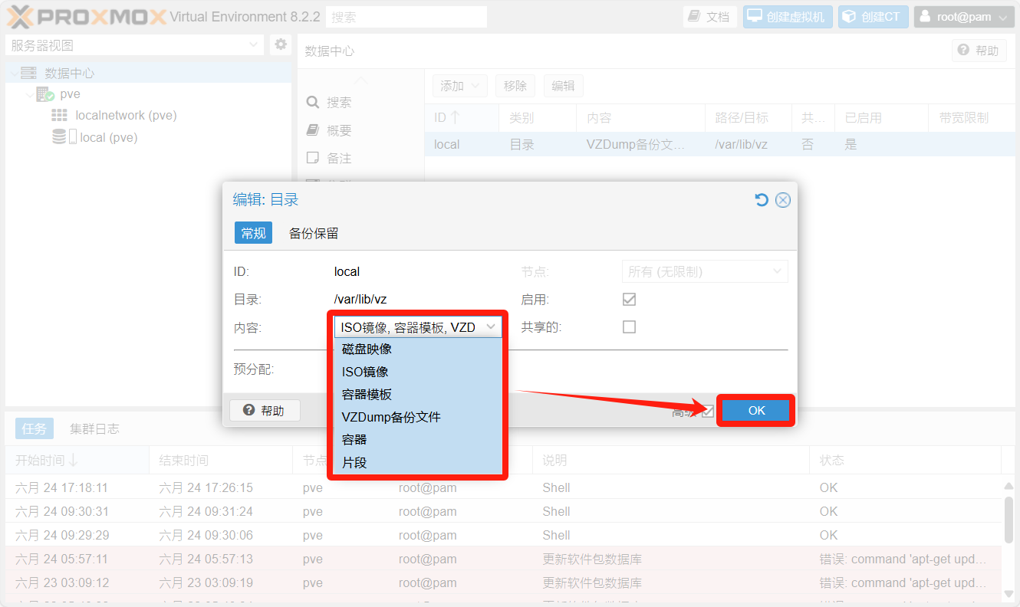Image resolution: width=1020 pixels, height=607 pixels.
Task: Collapse the 内容 content dropdown
Action: (491, 327)
